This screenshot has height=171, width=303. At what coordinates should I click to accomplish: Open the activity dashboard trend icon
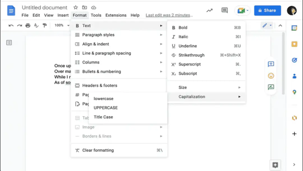pos(210,10)
